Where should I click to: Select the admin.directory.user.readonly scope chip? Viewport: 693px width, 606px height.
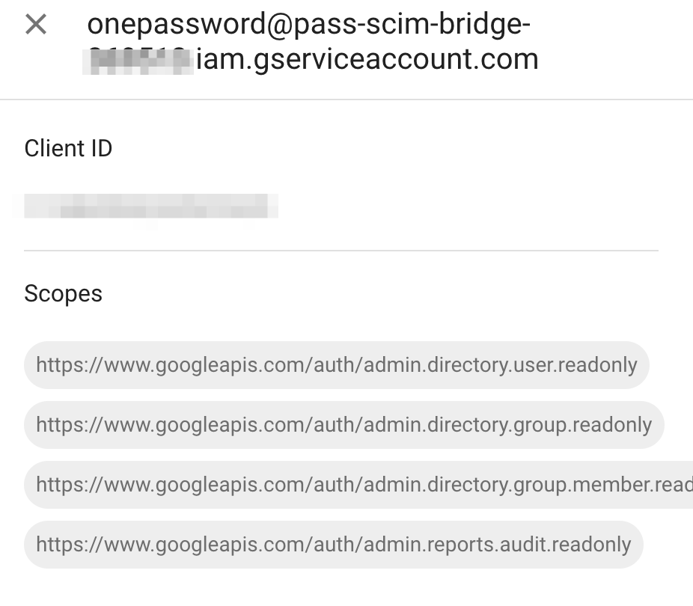336,365
